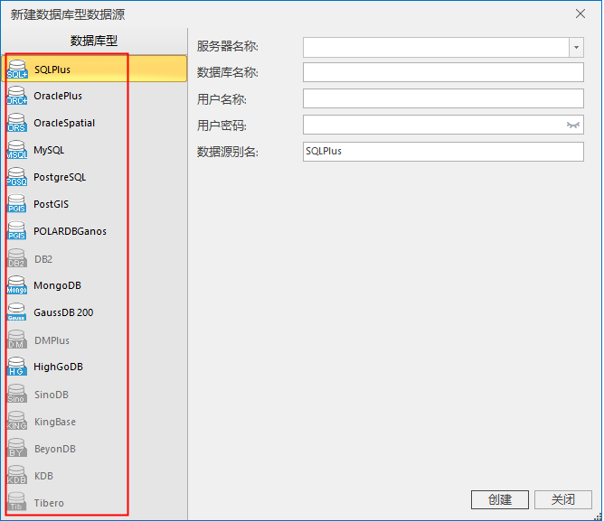Click the BeyonDB BY icon
604x521 pixels.
(x=17, y=448)
